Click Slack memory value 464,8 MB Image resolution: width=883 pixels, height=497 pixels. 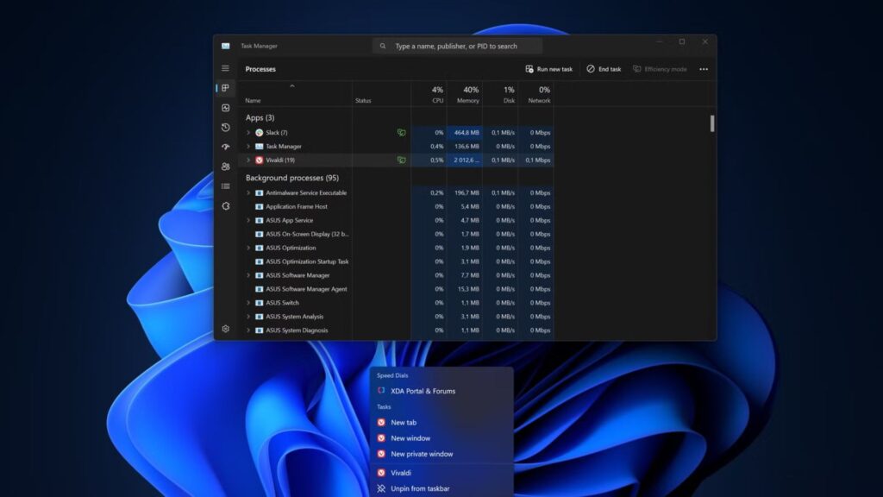click(467, 132)
